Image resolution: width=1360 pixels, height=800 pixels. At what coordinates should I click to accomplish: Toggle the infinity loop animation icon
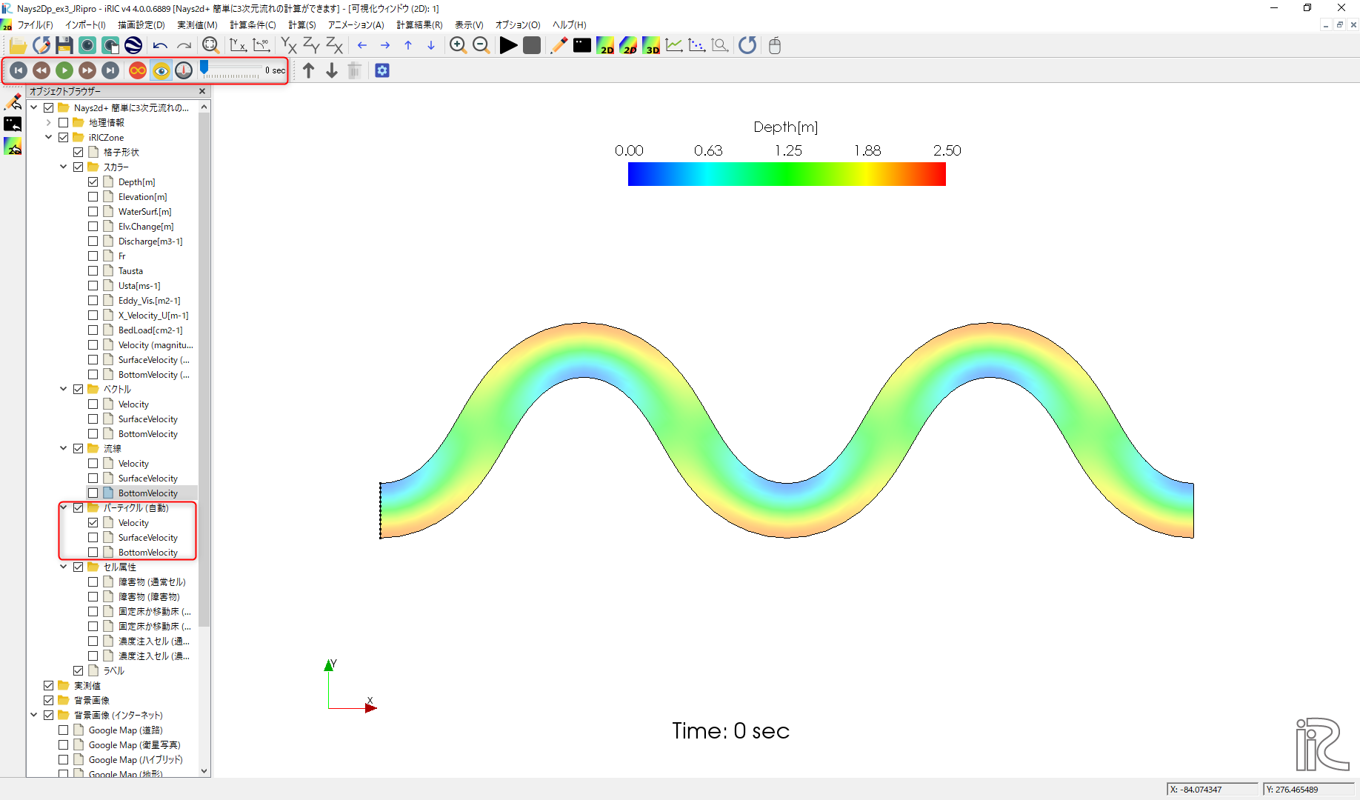pos(138,70)
